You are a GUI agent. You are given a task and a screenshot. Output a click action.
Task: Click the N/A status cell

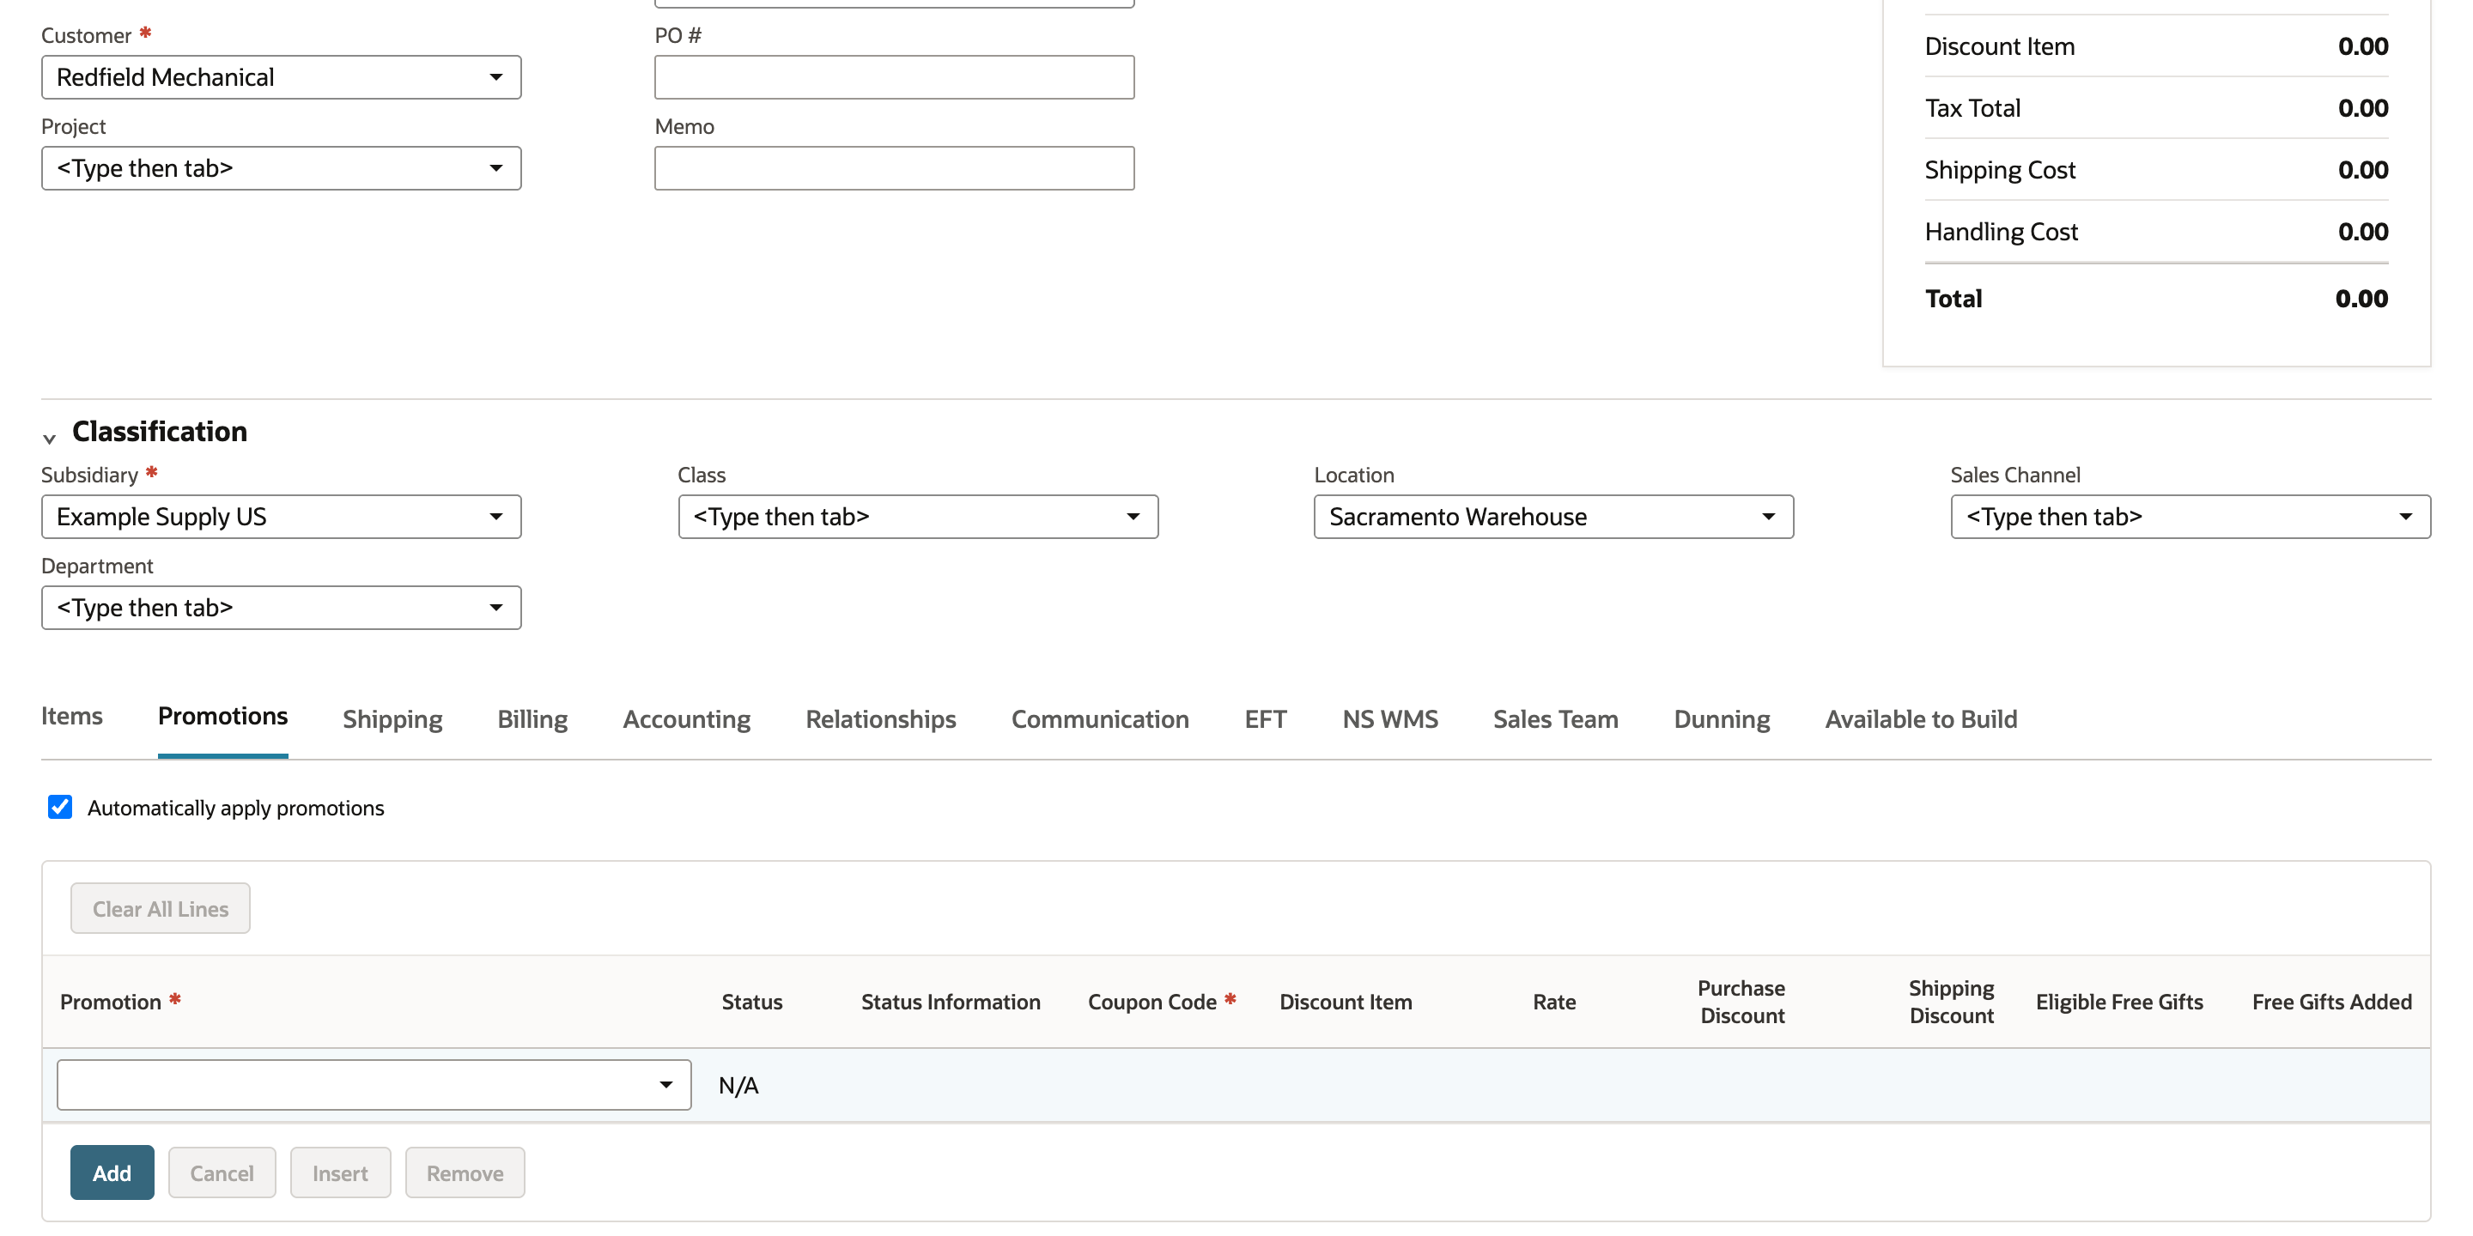pos(738,1085)
